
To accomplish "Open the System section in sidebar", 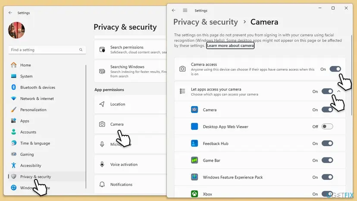I will point(47,76).
